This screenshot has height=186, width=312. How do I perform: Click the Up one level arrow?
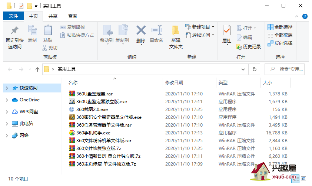[37, 69]
